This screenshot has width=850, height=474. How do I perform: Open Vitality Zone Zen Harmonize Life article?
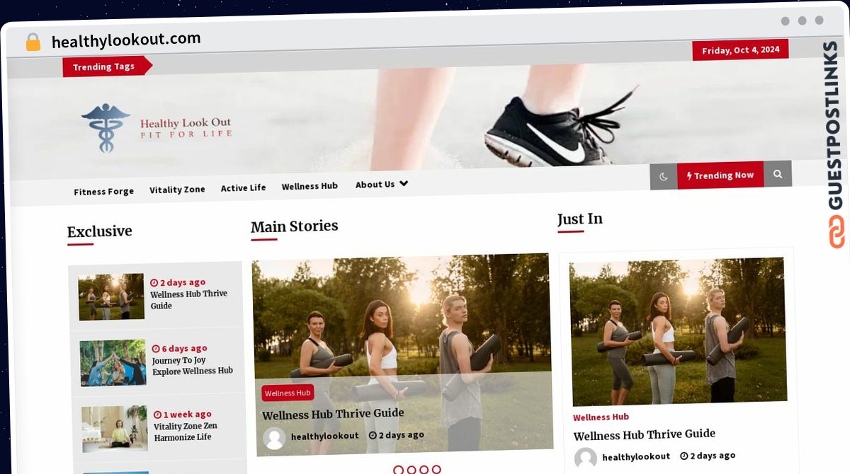click(x=186, y=432)
